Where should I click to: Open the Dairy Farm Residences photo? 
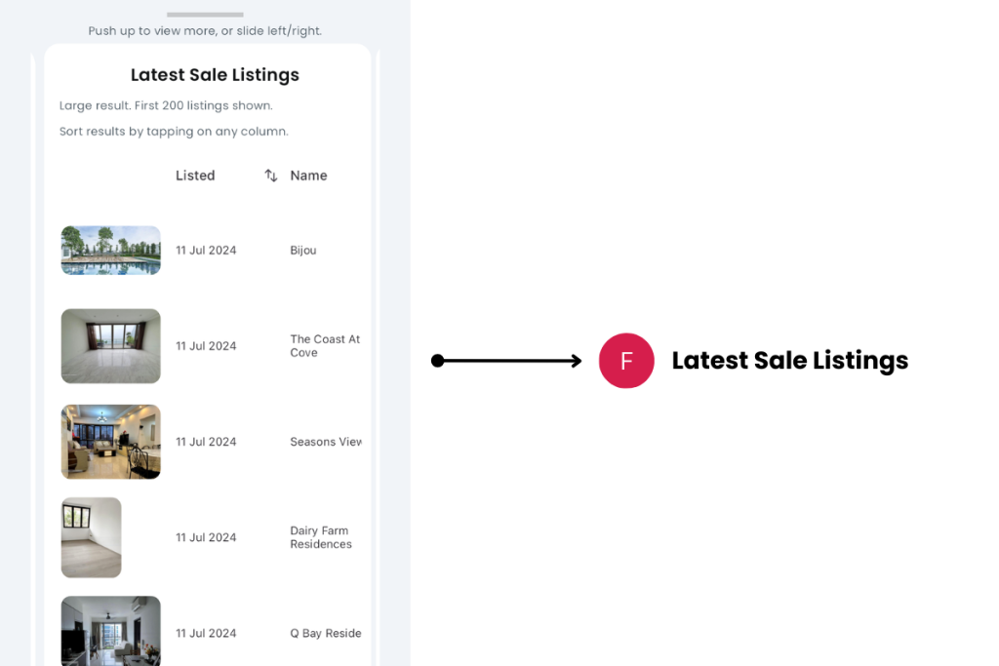(92, 537)
